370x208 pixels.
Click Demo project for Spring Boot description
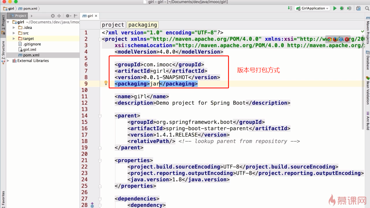coord(201,103)
